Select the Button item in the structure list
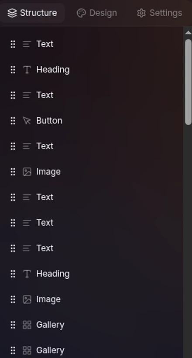 coord(92,121)
